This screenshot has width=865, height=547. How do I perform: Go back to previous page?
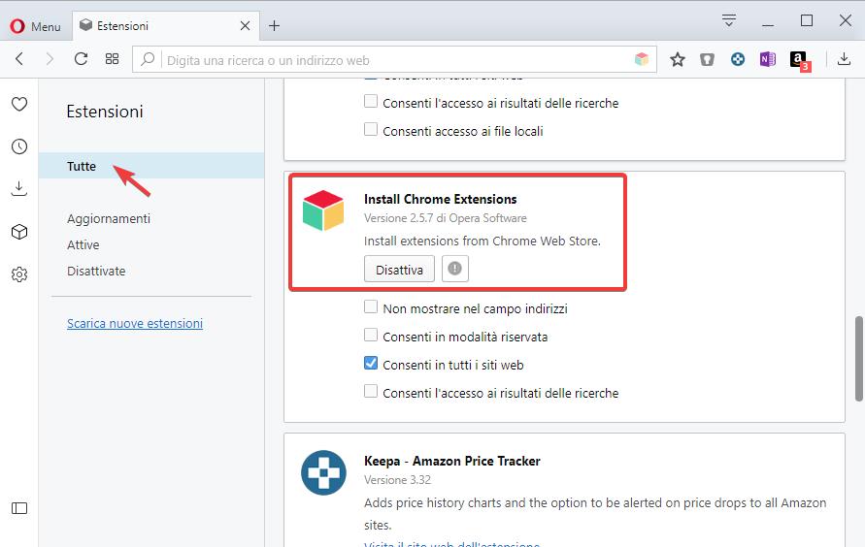[19, 59]
